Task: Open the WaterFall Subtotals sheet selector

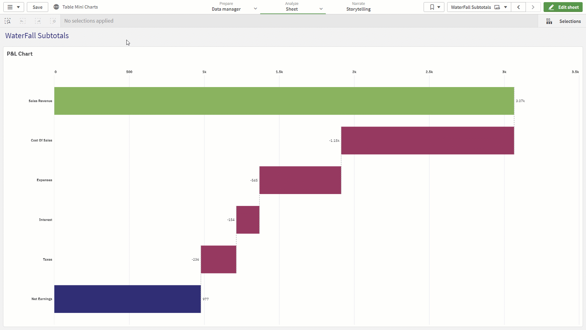Action: tap(479, 7)
